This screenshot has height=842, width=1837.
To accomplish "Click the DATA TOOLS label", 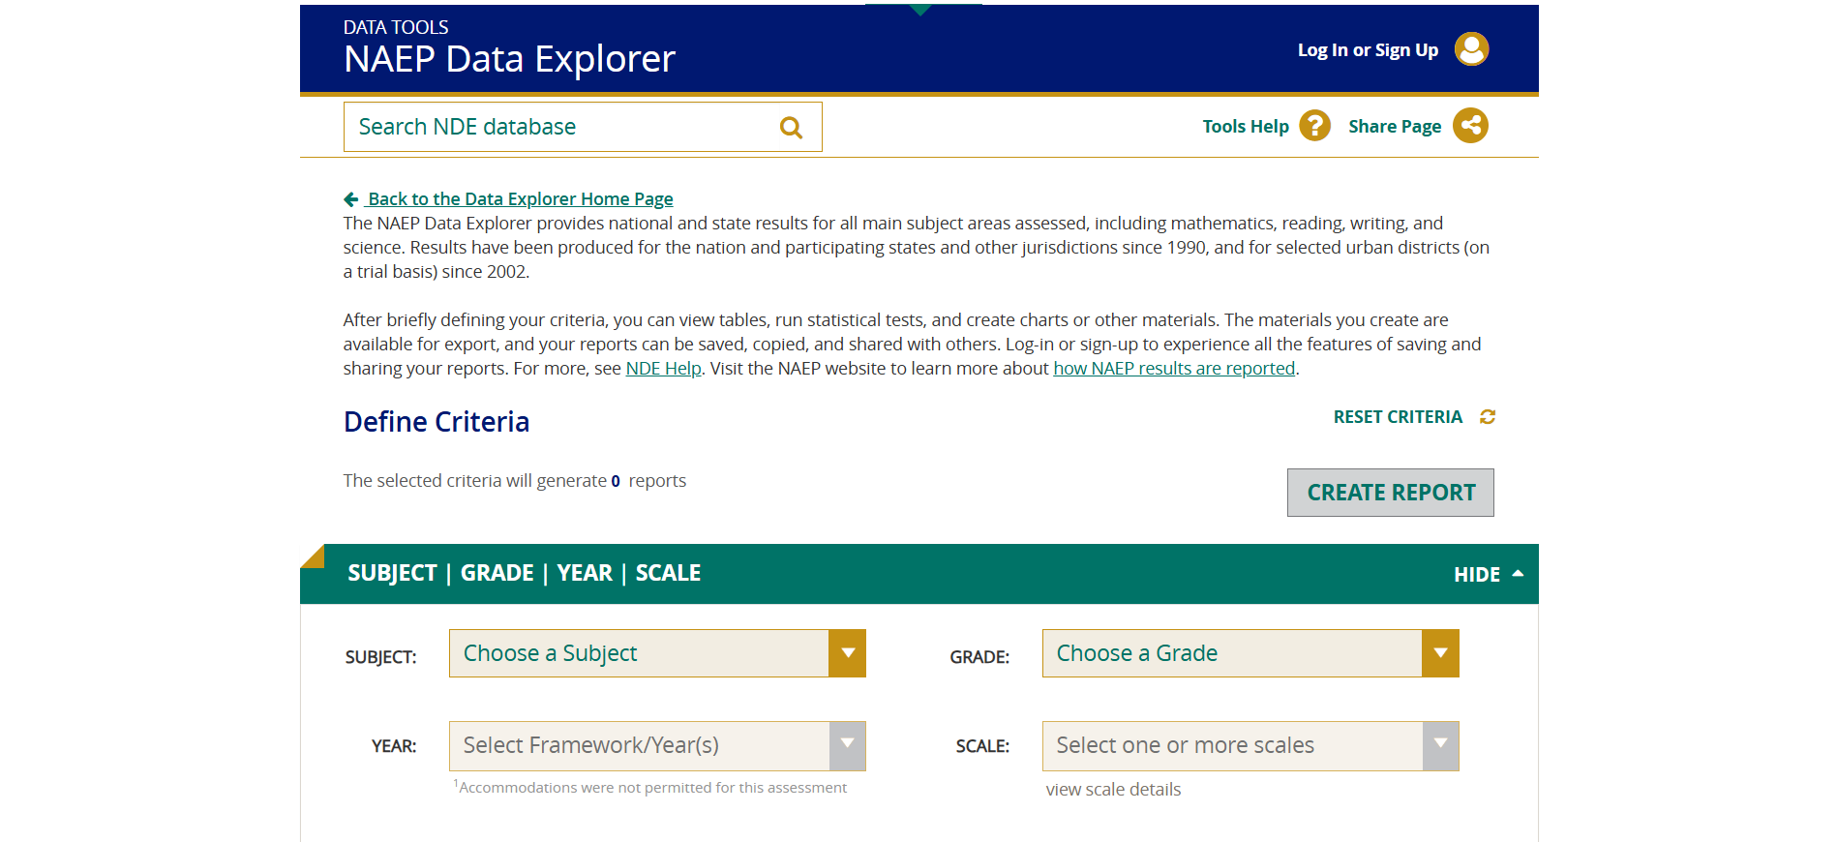I will point(396,27).
